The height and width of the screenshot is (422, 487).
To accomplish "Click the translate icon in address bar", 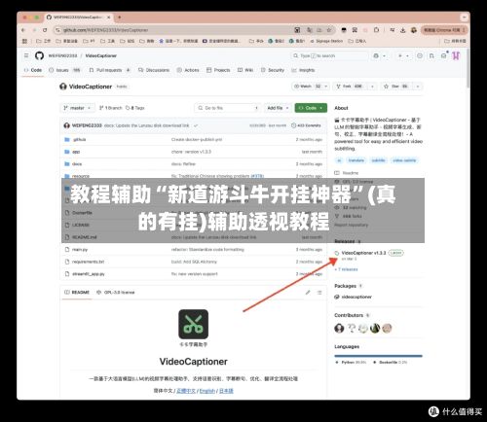I will click(310, 30).
